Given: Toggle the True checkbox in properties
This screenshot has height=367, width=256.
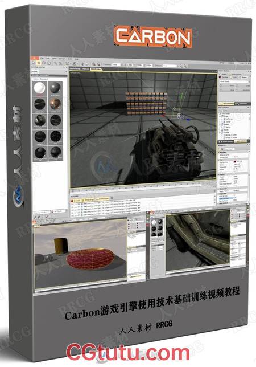Looking at the screenshot, I should point(234,169).
